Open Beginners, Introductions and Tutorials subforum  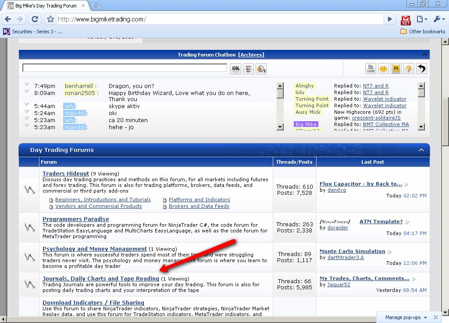tap(103, 200)
